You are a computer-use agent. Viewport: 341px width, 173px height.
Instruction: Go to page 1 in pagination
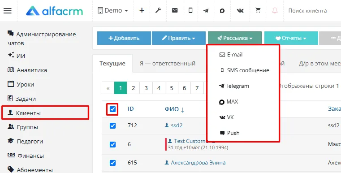pyautogui.click(x=121, y=88)
